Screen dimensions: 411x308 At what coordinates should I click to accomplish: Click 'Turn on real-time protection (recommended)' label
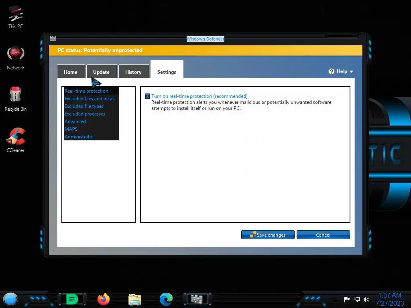199,96
